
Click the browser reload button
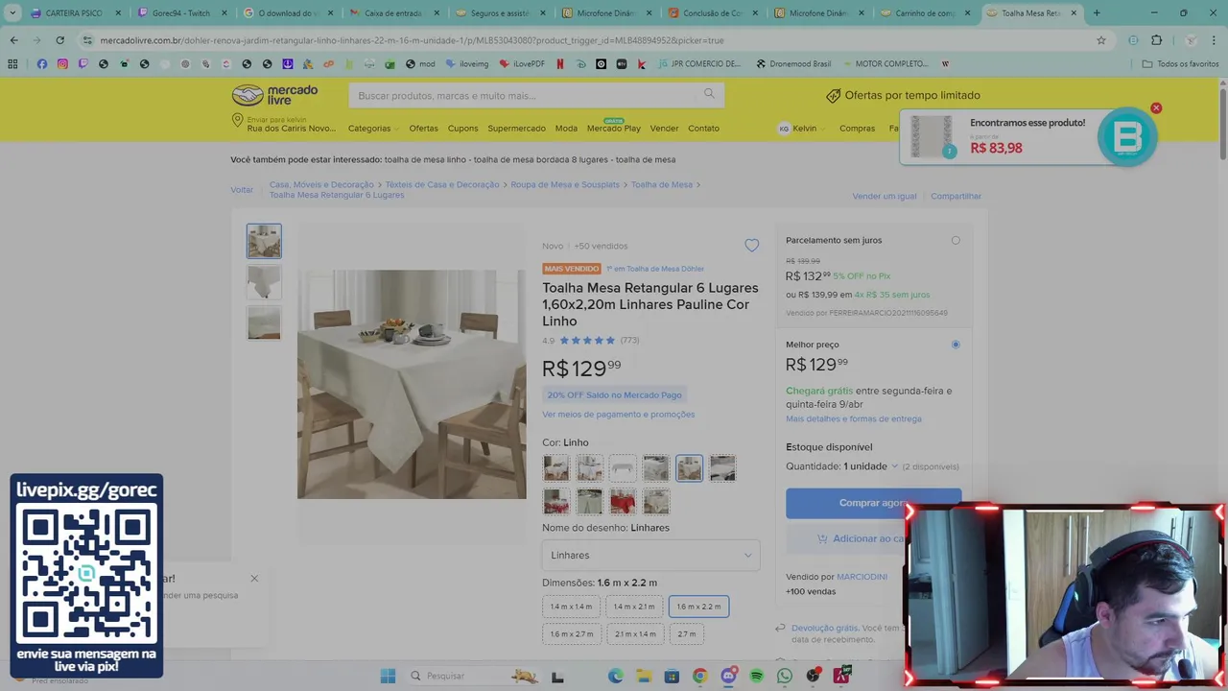pos(59,40)
